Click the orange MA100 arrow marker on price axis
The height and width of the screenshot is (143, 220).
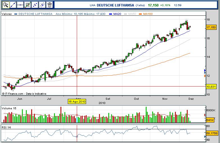(x=205, y=76)
